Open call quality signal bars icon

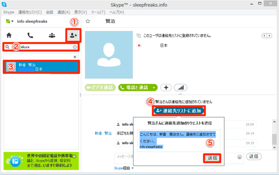tap(180, 87)
